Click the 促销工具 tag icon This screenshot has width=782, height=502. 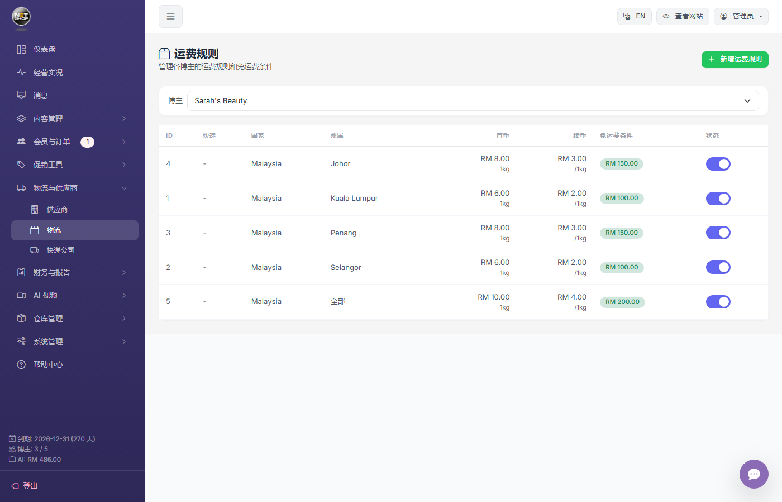point(21,165)
